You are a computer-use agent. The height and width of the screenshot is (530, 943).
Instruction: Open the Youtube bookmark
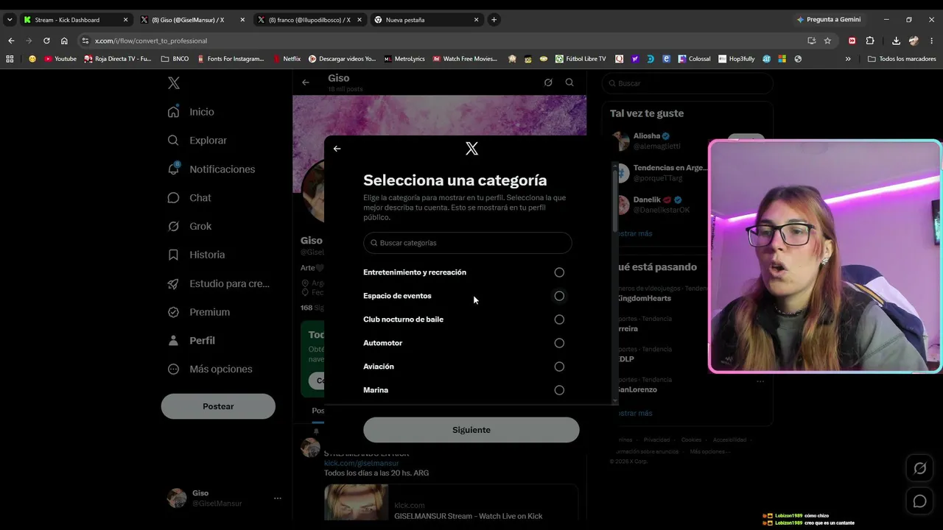pyautogui.click(x=60, y=59)
